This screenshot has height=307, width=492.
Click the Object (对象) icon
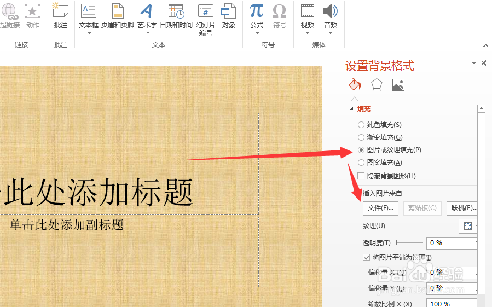click(x=228, y=11)
